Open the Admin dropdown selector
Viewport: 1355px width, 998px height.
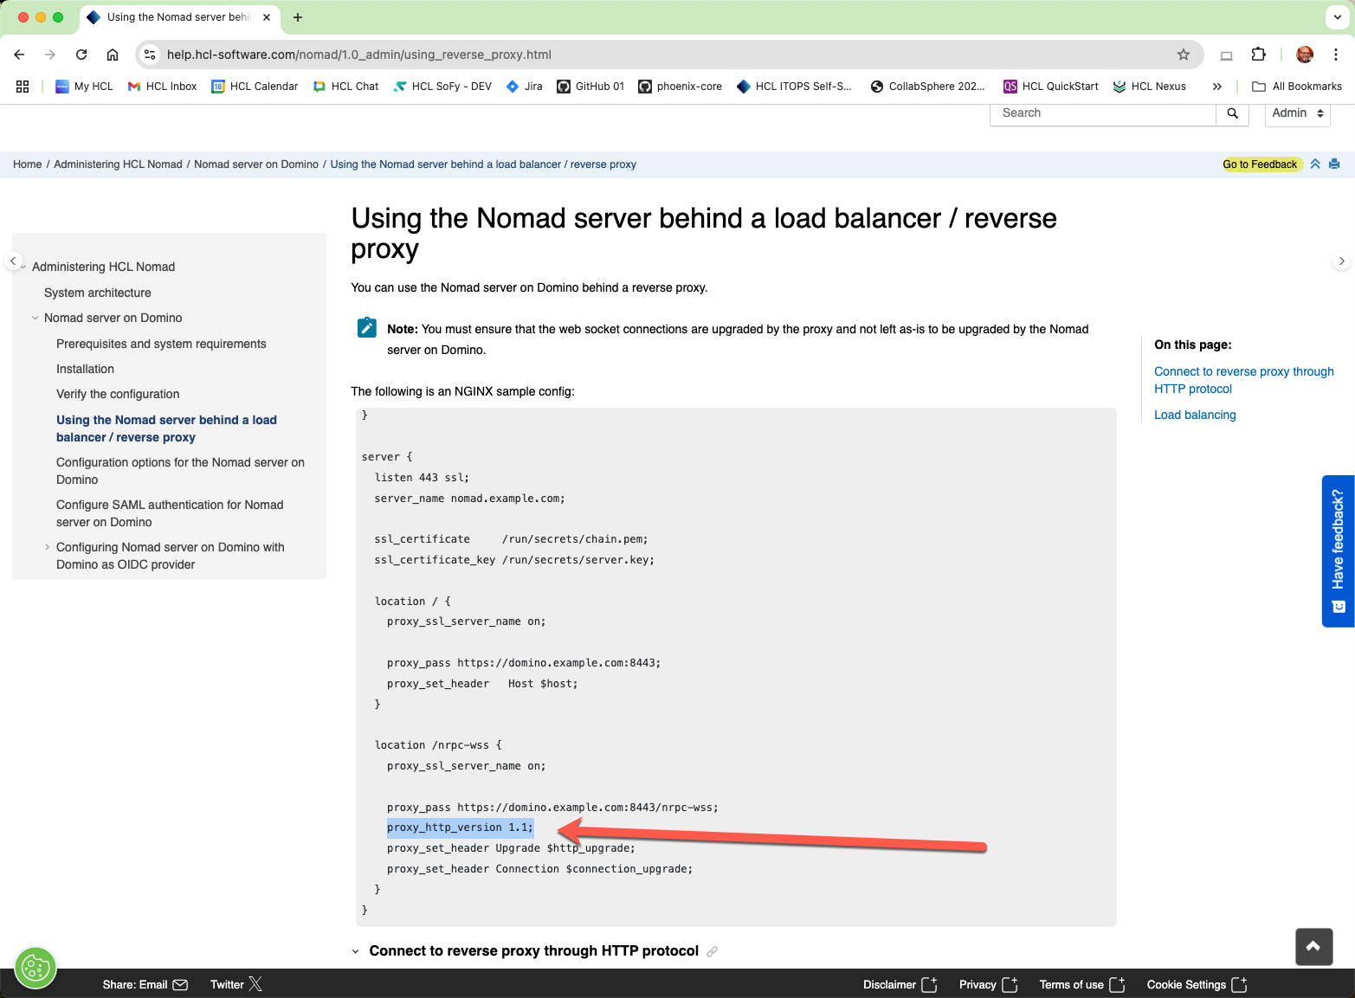tap(1297, 113)
